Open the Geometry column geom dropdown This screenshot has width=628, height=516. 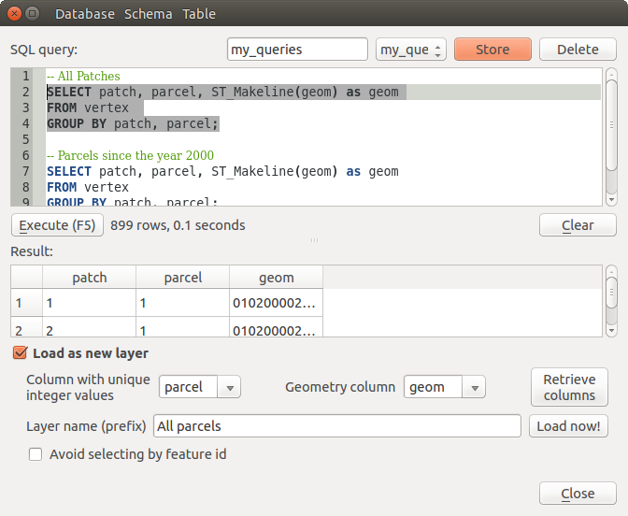pyautogui.click(x=444, y=387)
